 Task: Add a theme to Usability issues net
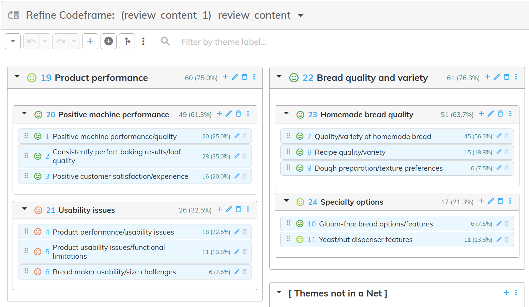coord(219,209)
